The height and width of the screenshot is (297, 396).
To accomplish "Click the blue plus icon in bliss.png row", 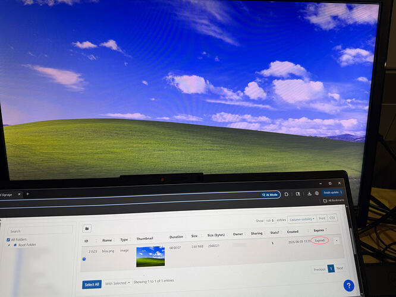I will [84, 259].
